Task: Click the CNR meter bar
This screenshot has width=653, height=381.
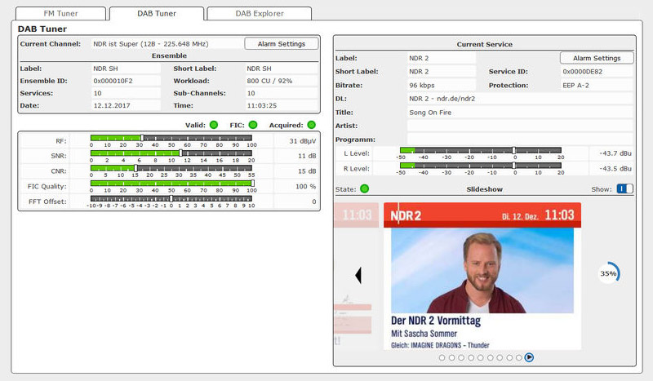Action: 171,168
